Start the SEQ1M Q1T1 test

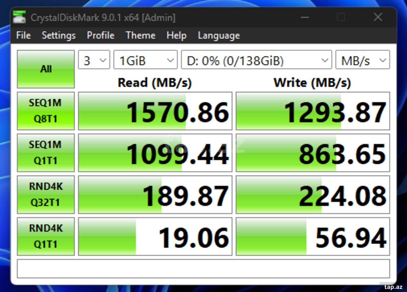(x=46, y=153)
